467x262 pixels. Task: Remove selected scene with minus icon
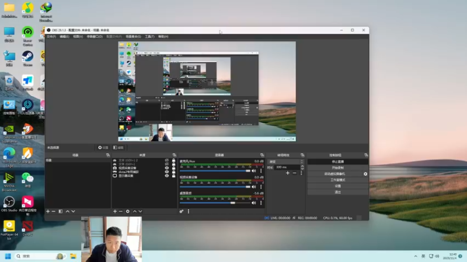point(54,211)
